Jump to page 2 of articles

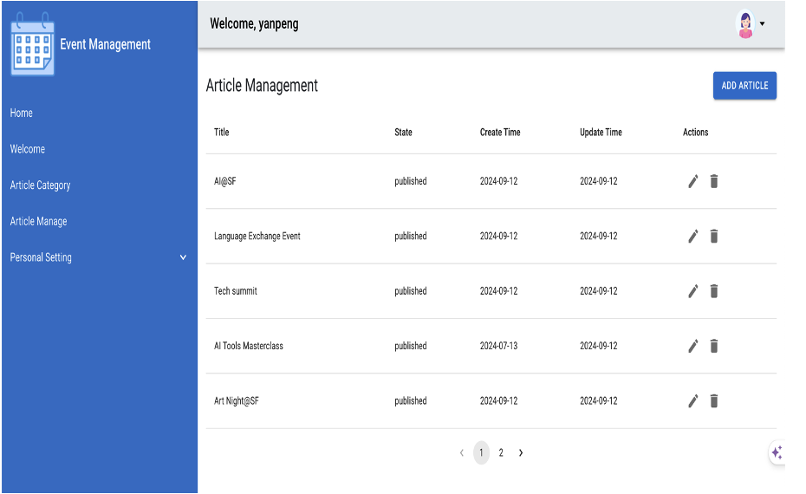(x=501, y=452)
